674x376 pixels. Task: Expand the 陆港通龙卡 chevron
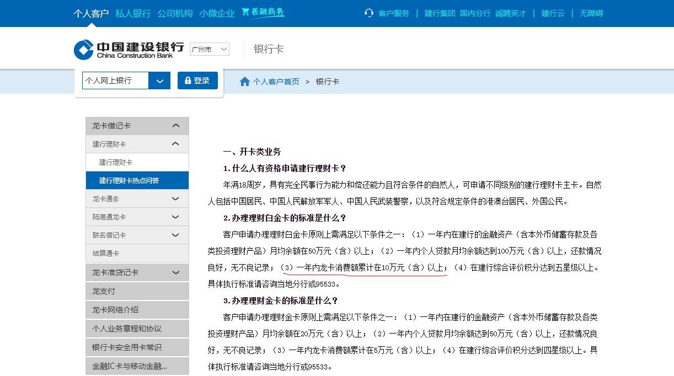pos(176,217)
